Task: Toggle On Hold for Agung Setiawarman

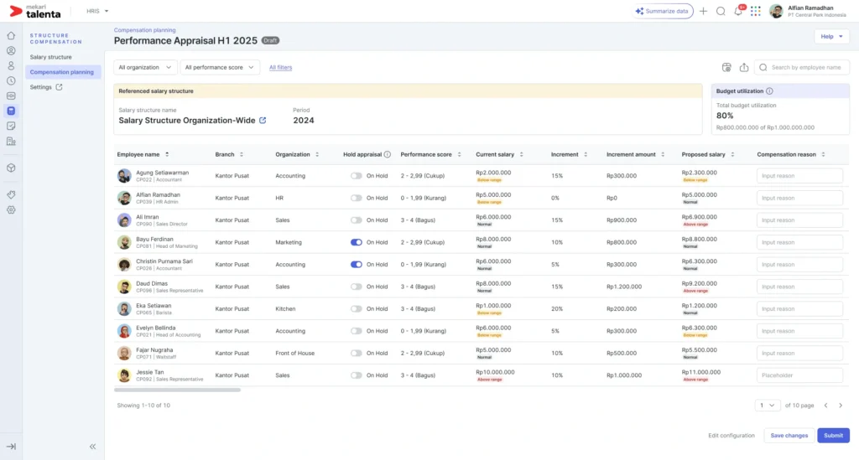Action: coord(356,176)
